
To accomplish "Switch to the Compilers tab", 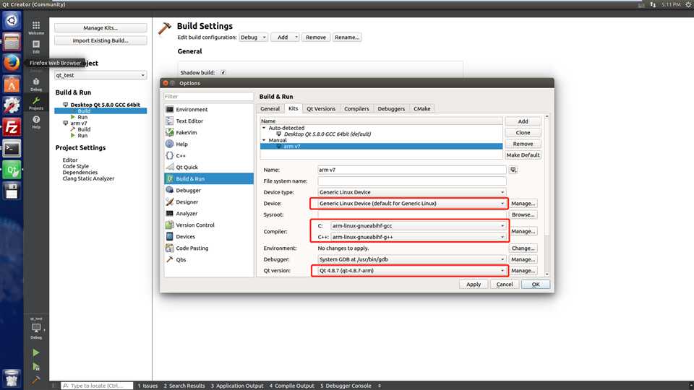I will (x=356, y=109).
